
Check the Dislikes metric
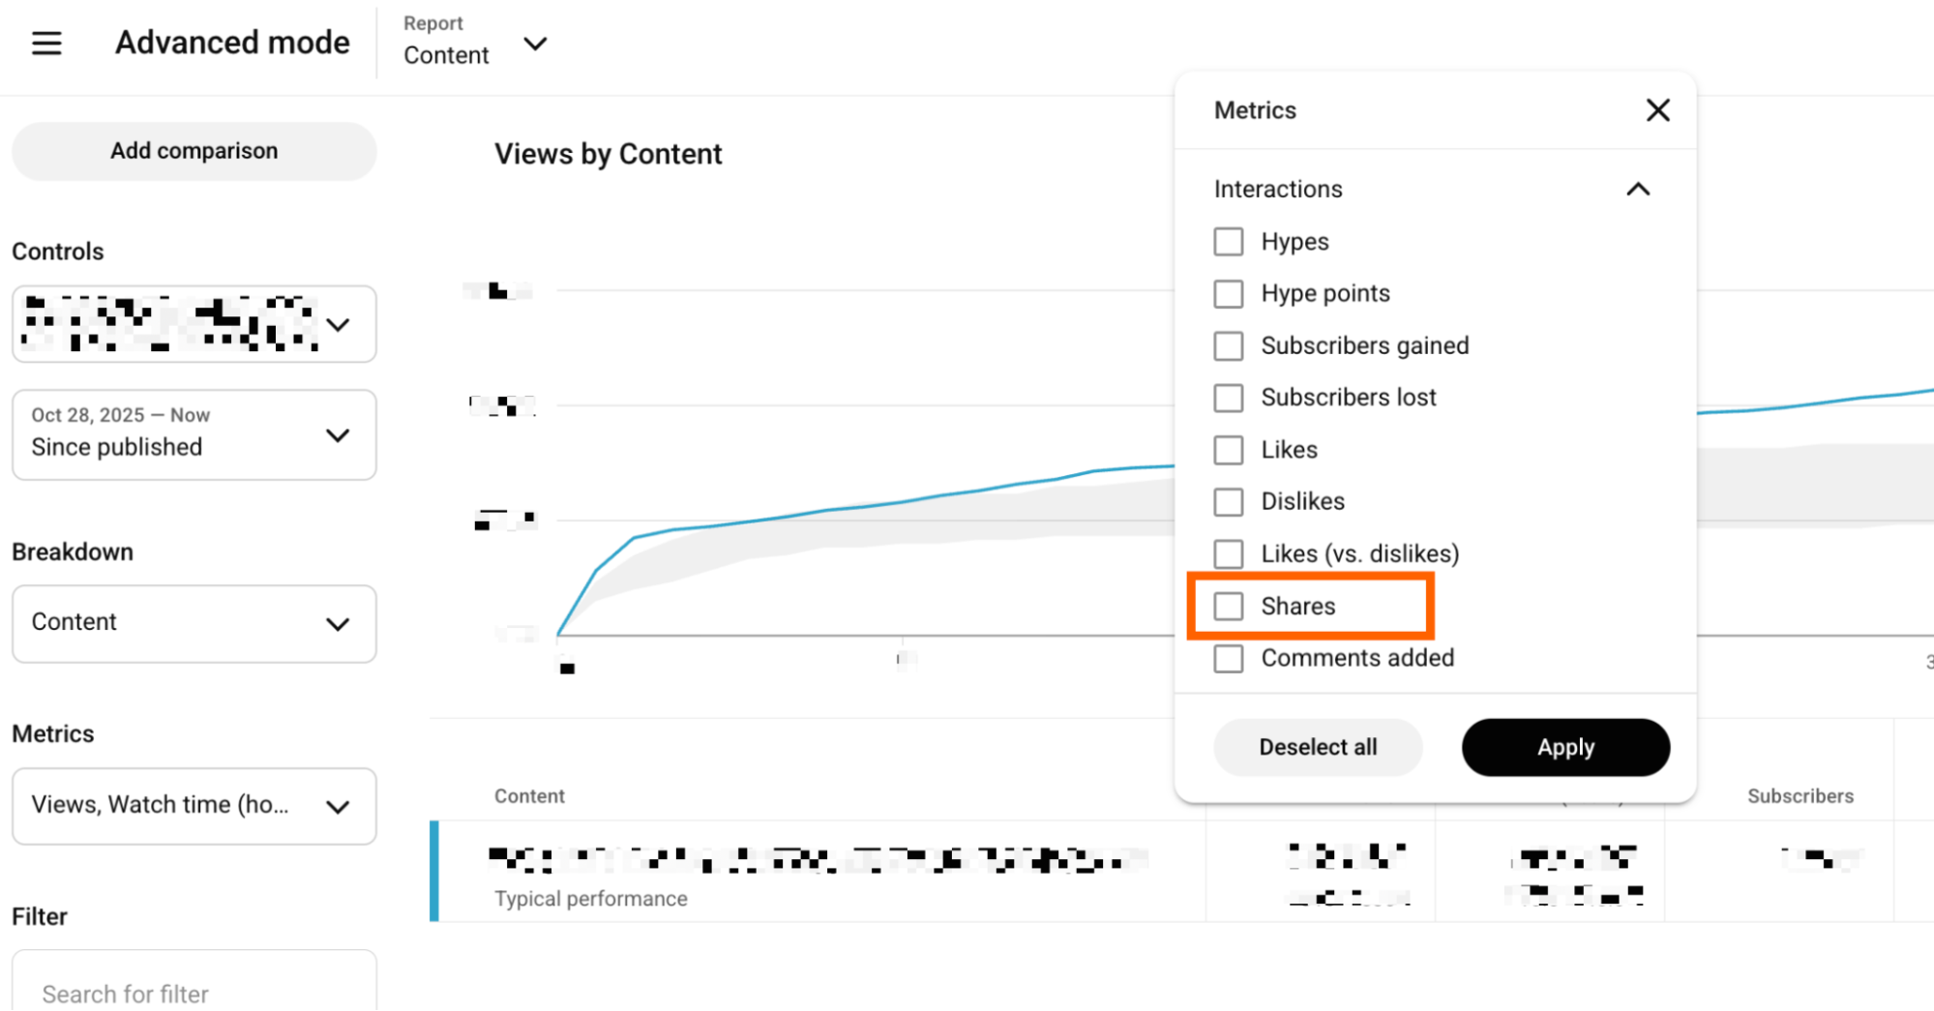[1228, 501]
